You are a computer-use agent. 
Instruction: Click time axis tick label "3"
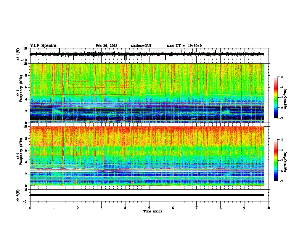(x=101, y=208)
